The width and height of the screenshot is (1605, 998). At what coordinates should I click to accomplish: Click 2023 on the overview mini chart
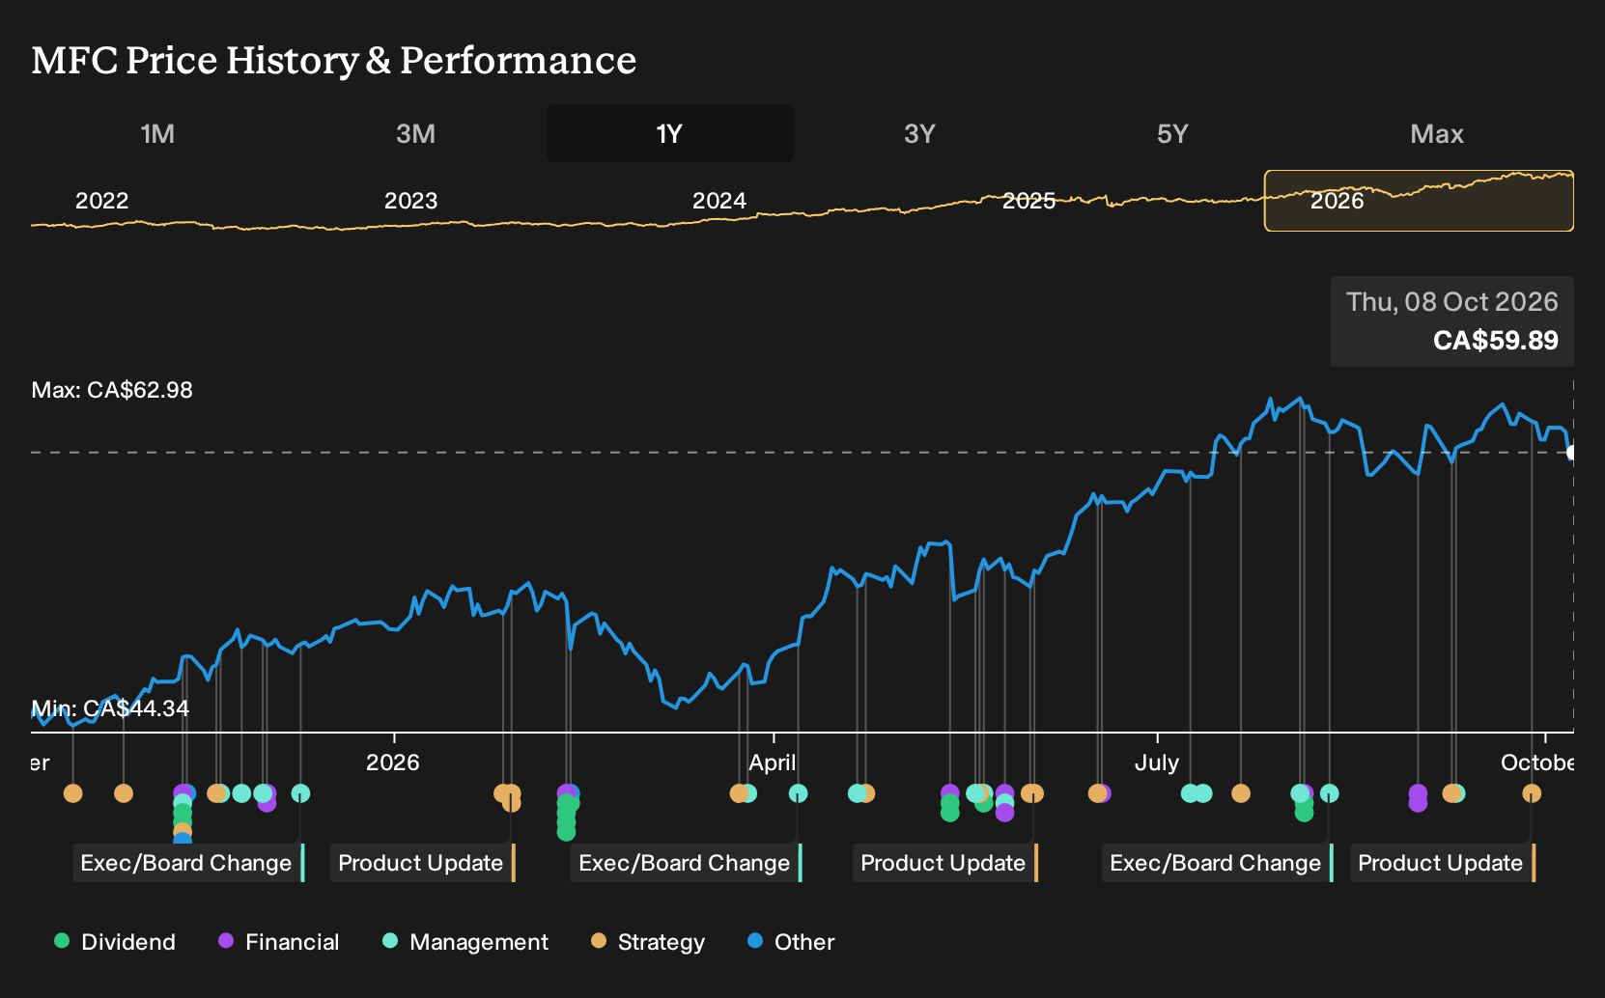(411, 201)
